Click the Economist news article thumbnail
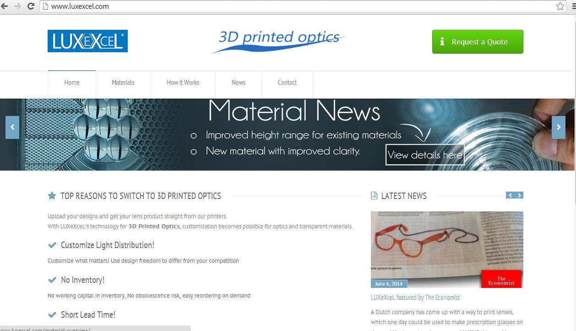 (x=447, y=249)
